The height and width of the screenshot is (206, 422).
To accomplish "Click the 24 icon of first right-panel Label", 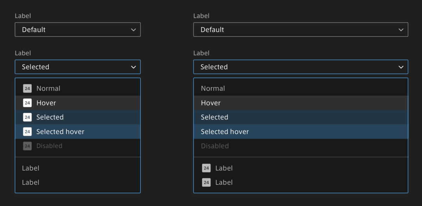I will (206, 168).
